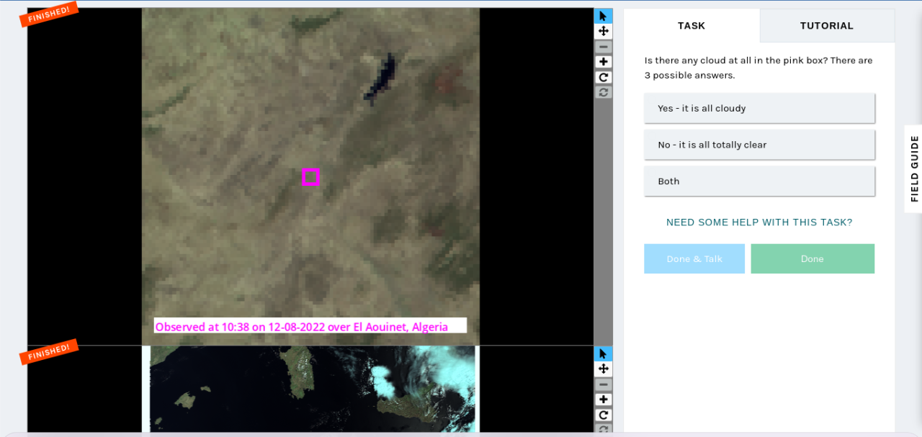
Task: Rotate the El Aouinet satellite image
Action: point(604,77)
